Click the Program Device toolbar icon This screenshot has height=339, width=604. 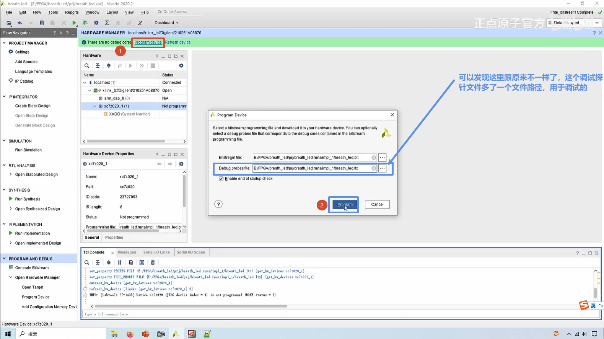pyautogui.click(x=85, y=23)
